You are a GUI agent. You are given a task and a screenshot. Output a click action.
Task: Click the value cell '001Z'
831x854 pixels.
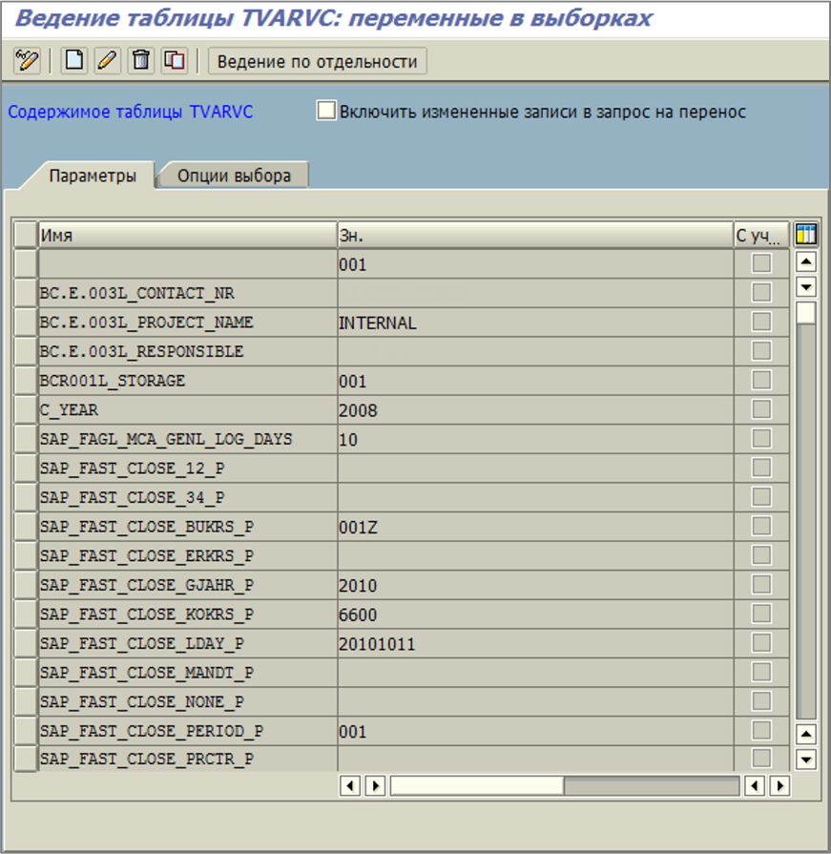coord(535,527)
